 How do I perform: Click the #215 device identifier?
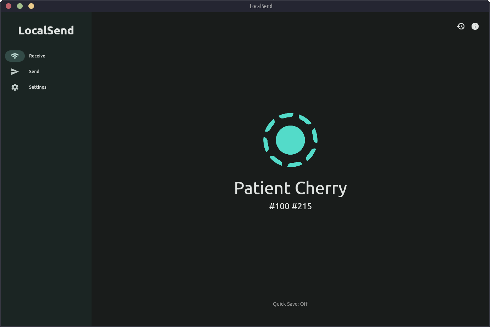[x=302, y=206]
